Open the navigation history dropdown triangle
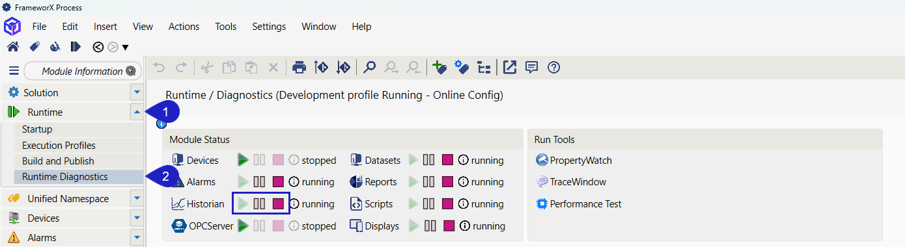 [x=125, y=47]
